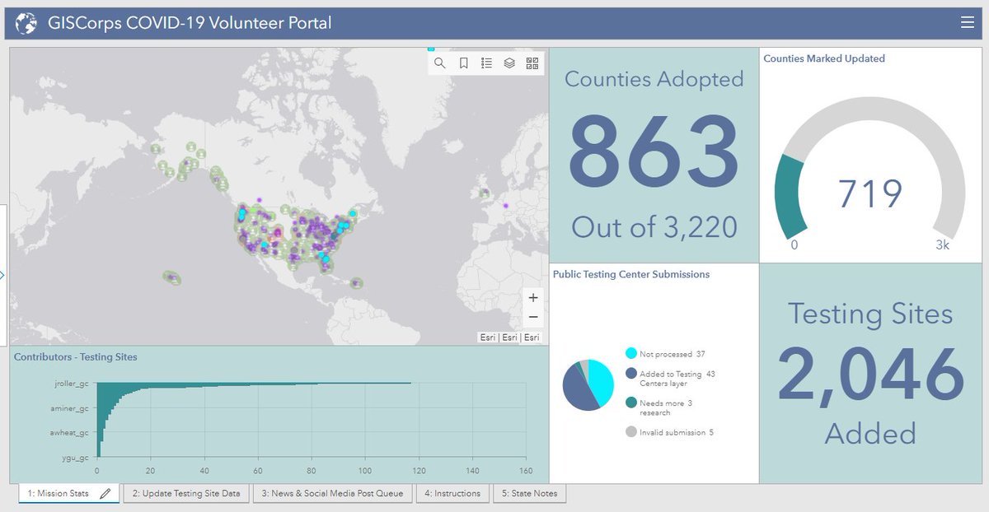989x512 pixels.
Task: Go to the Instructions tab
Action: click(x=452, y=494)
